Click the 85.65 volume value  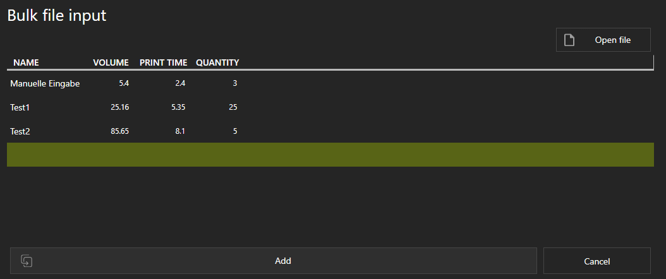tap(120, 131)
